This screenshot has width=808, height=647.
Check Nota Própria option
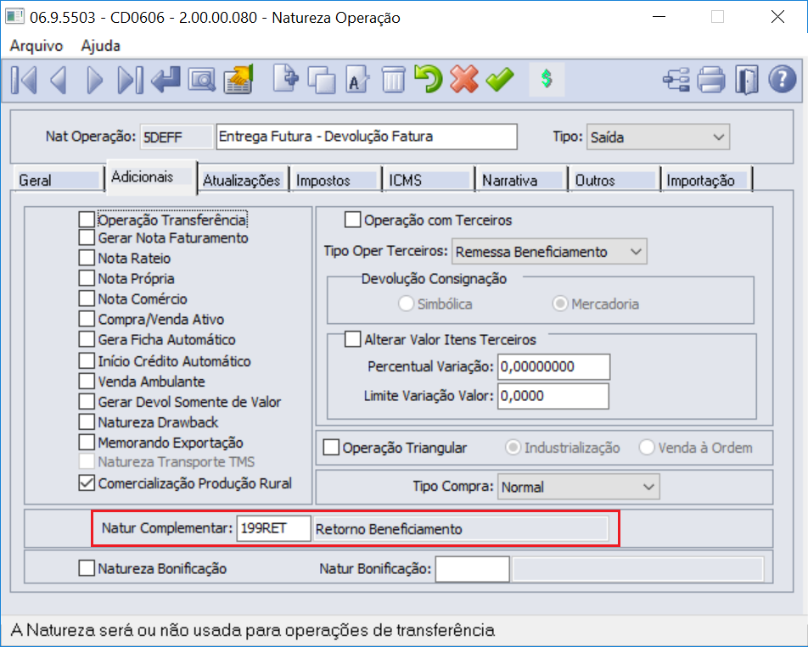87,278
